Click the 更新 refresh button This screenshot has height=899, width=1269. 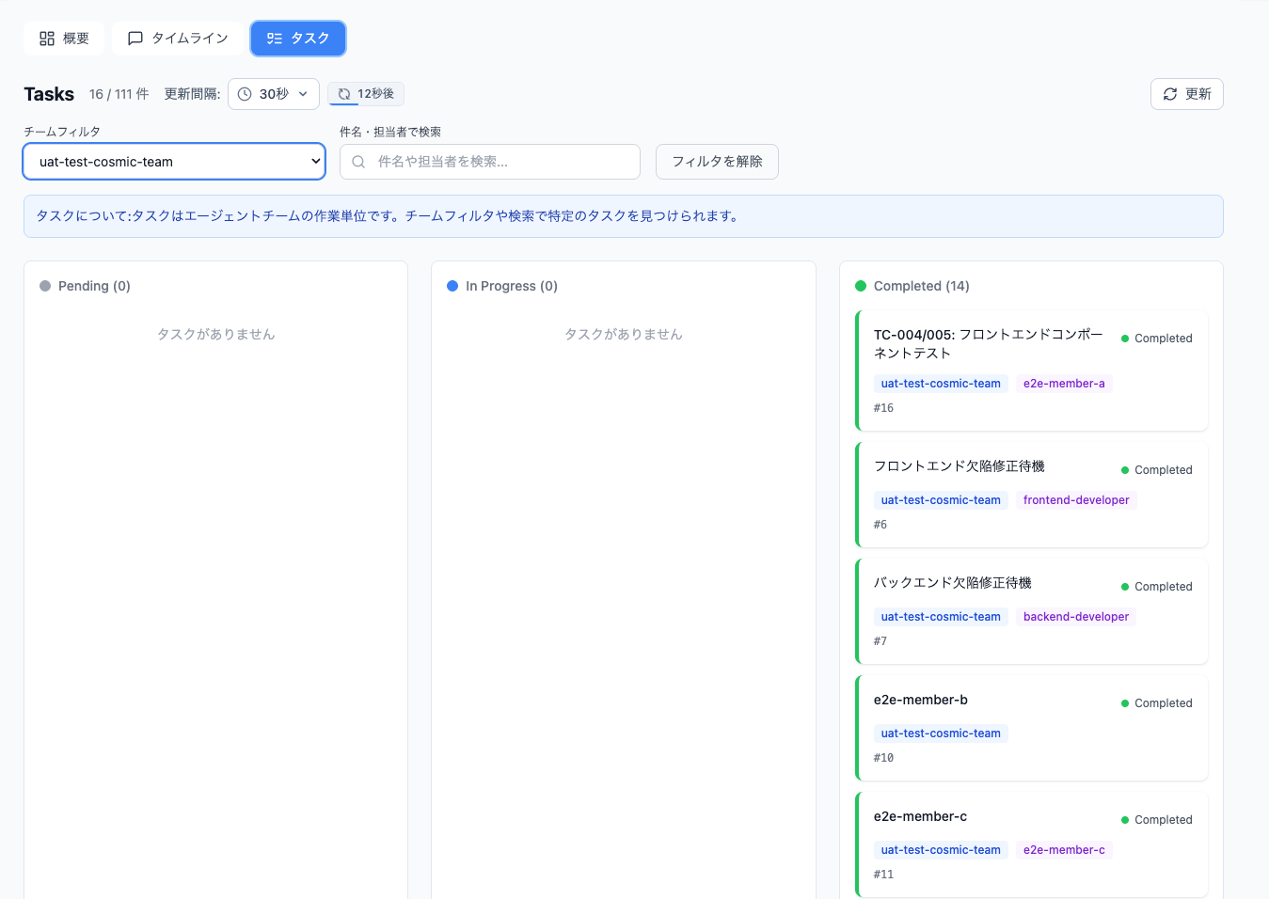pyautogui.click(x=1186, y=94)
